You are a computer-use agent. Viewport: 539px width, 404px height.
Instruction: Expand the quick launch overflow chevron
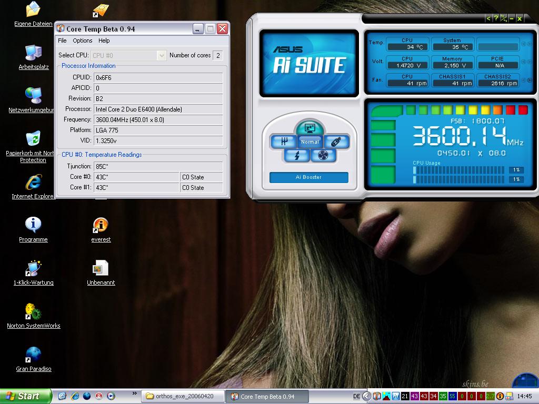click(x=134, y=393)
